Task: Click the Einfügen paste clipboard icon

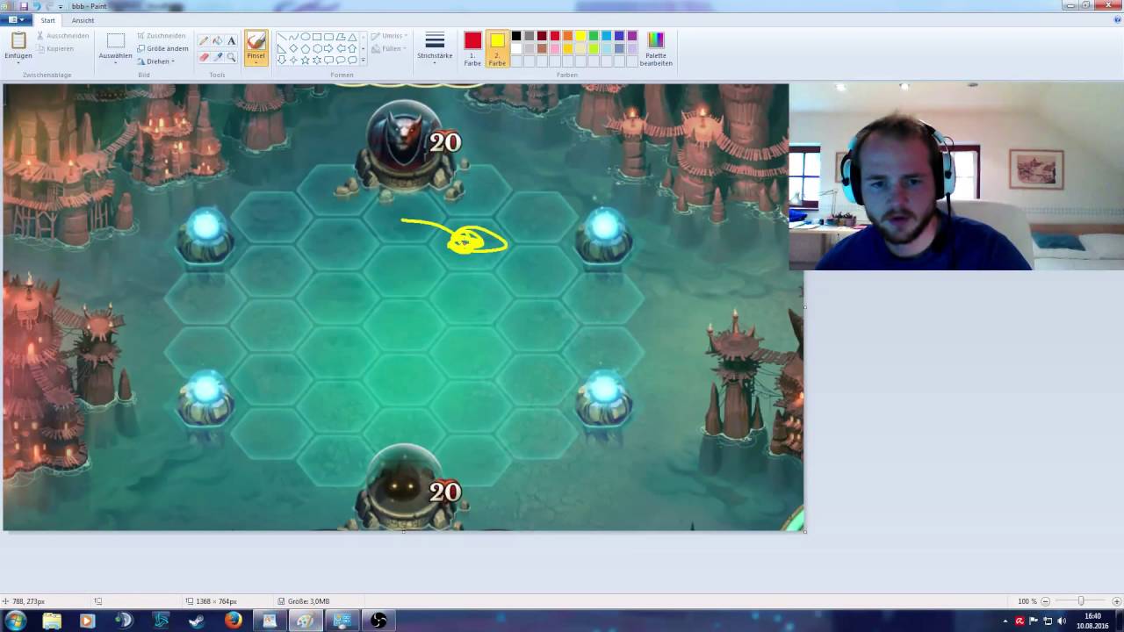Action: coord(18,40)
